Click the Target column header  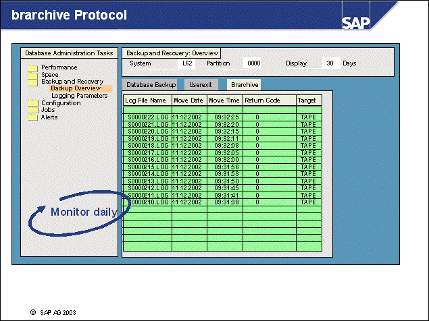tap(306, 100)
